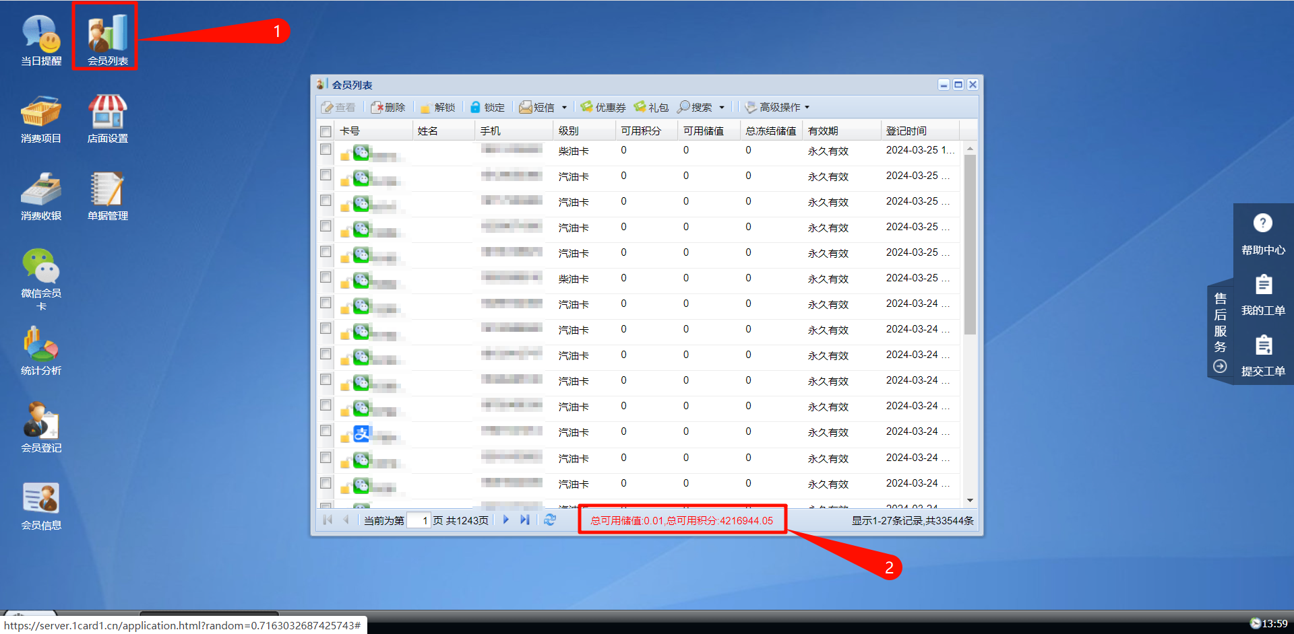This screenshot has height=634, width=1294.
Task: Go to the next page of members
Action: pyautogui.click(x=506, y=520)
